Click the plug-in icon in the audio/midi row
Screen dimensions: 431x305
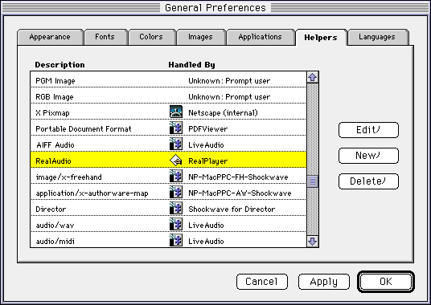coord(176,240)
